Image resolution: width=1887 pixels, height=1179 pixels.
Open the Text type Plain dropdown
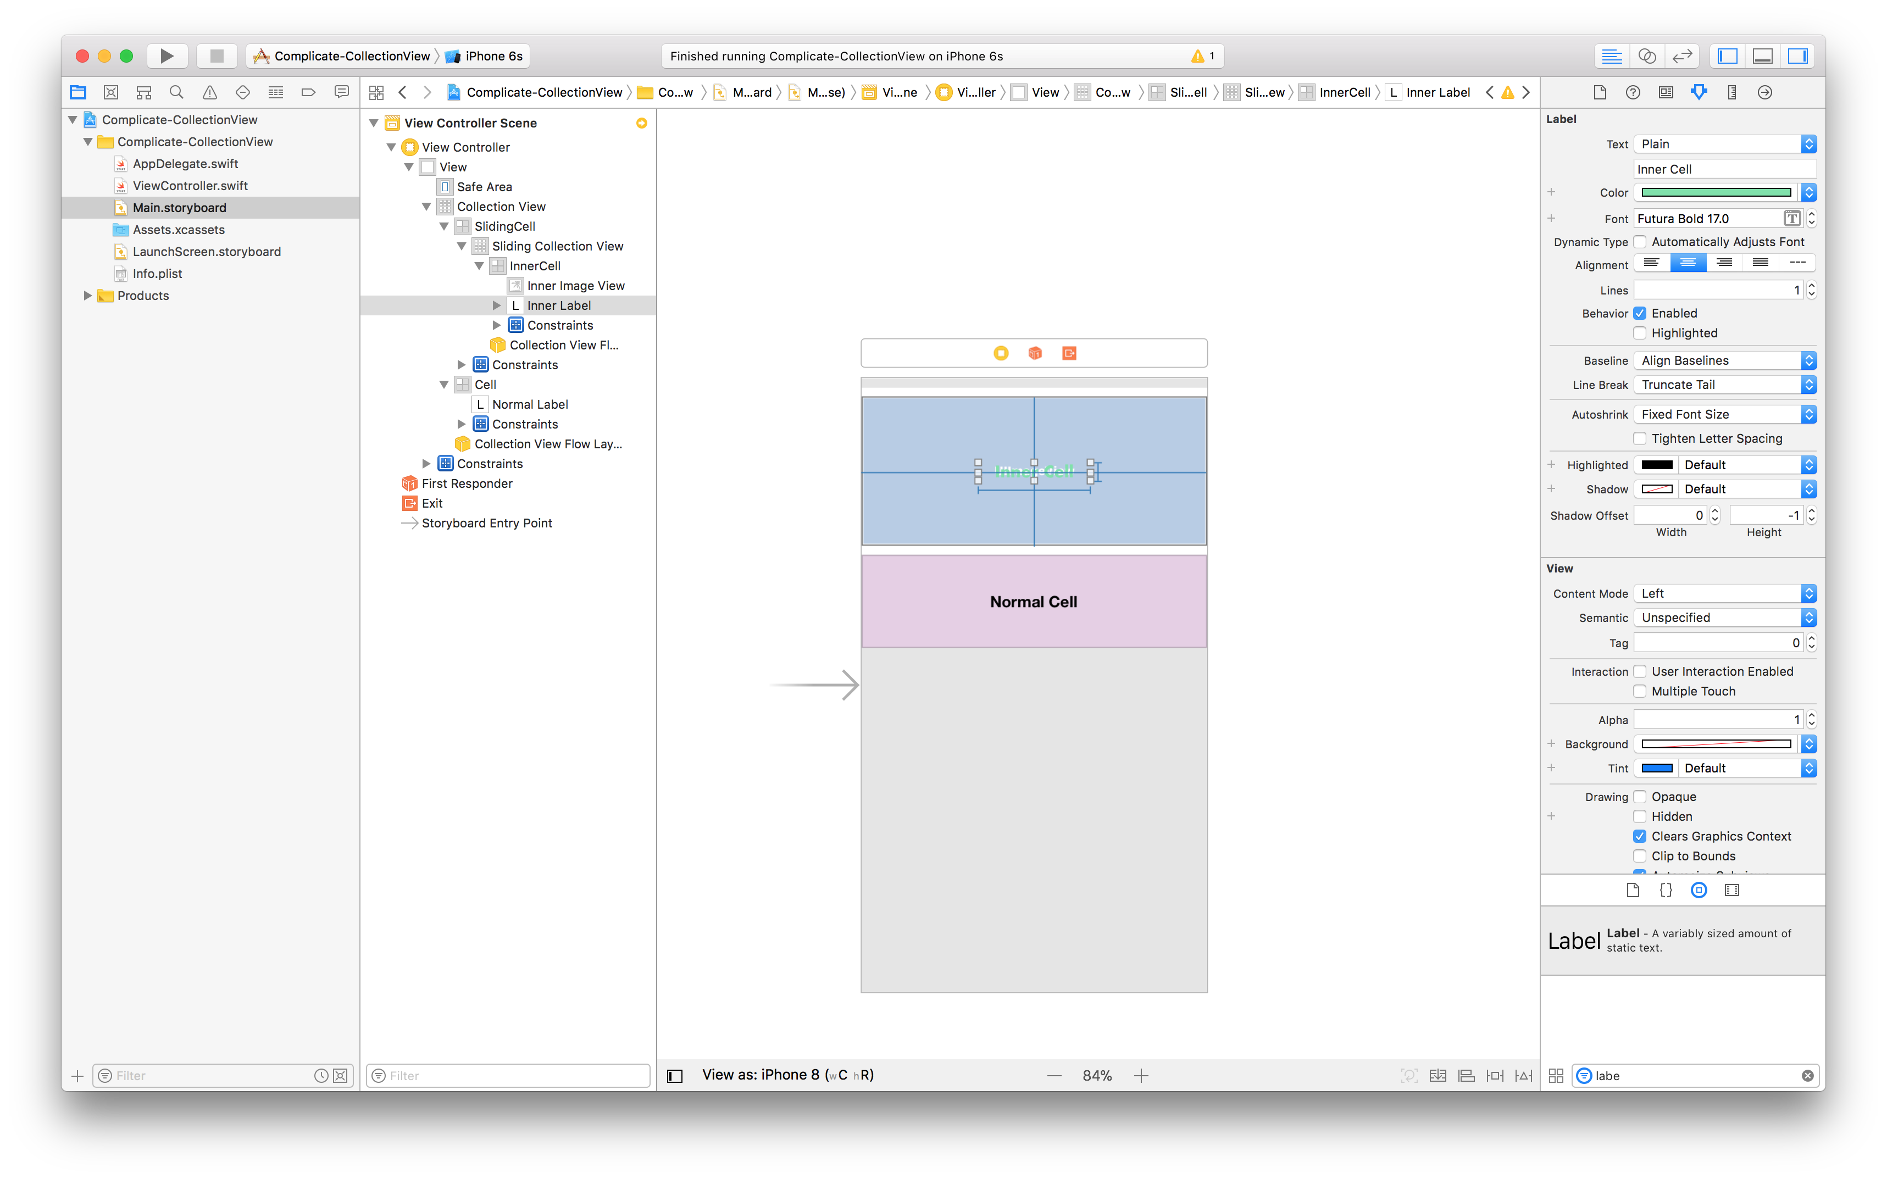click(x=1725, y=143)
